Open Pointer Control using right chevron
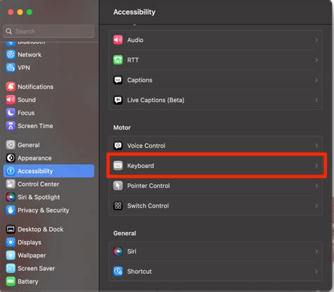This screenshot has width=334, height=292. [x=316, y=186]
